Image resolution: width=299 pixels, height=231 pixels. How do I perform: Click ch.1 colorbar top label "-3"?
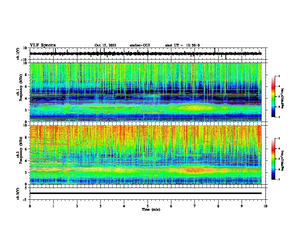point(279,76)
